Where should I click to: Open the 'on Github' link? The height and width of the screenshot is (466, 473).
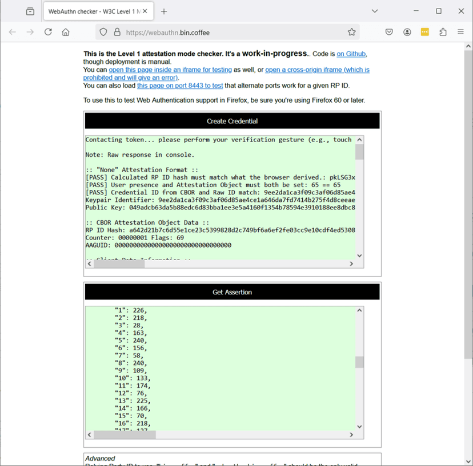(351, 54)
